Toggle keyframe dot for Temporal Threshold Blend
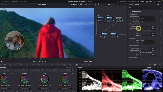163x92 pixels. click(158, 36)
